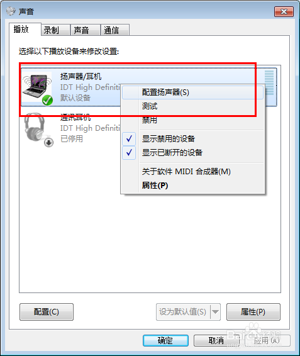Click the down-arrow disabled badge on headphones
The image size is (300, 356).
tap(49, 143)
